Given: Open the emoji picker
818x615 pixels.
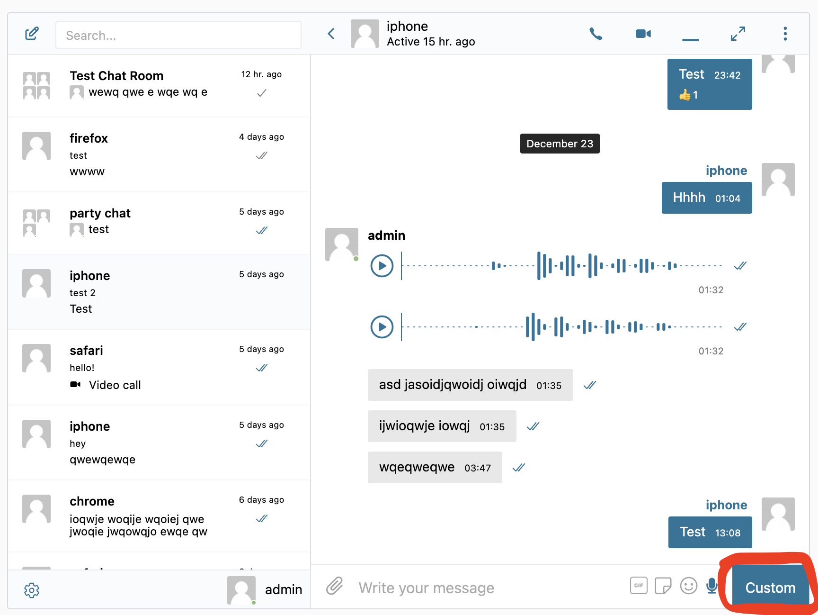Looking at the screenshot, I should pyautogui.click(x=688, y=586).
